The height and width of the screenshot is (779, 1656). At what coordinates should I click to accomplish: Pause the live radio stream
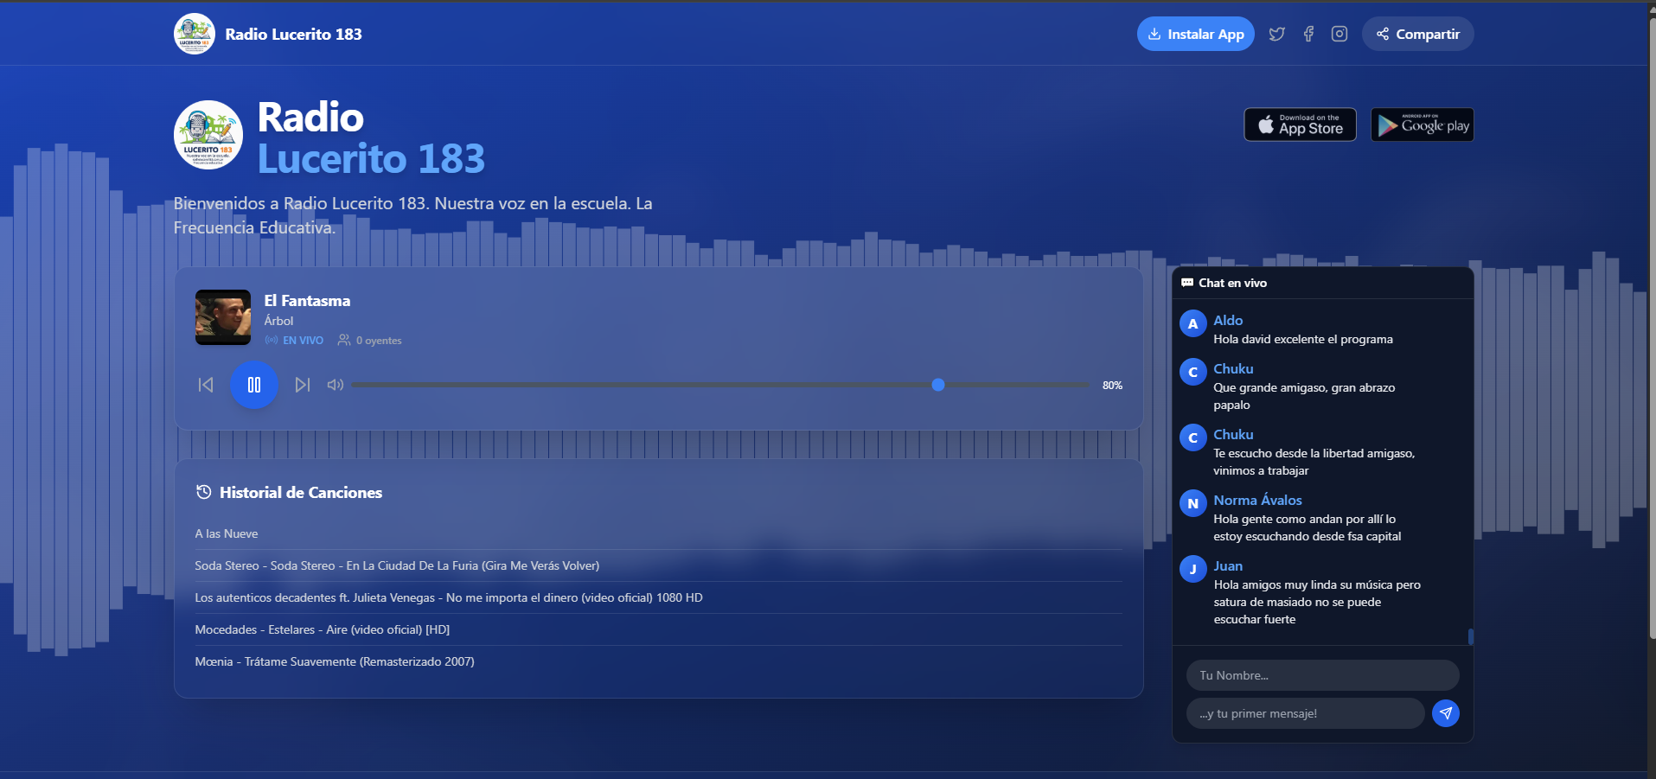coord(254,385)
